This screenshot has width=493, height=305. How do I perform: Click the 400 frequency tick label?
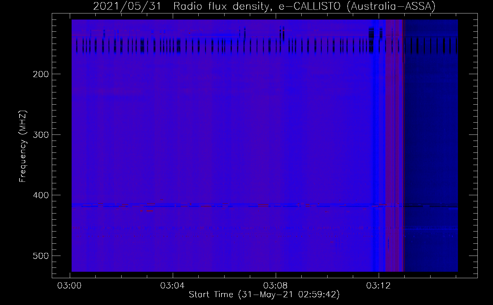coord(41,195)
